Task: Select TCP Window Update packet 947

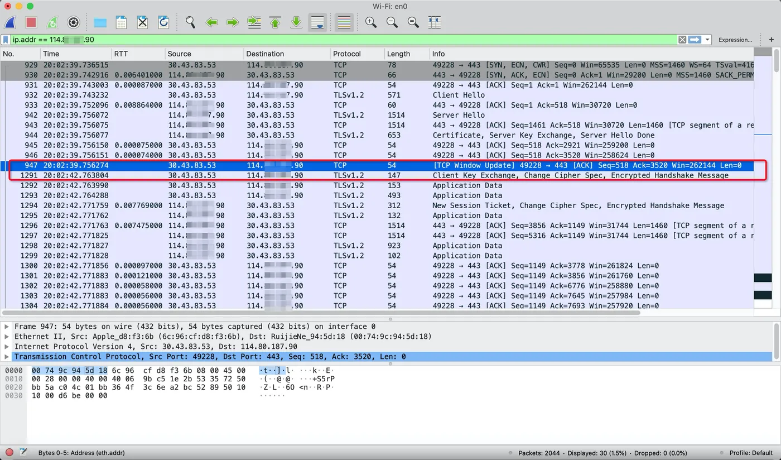Action: click(x=377, y=165)
